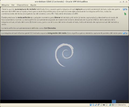Click the USB devices status icon
The width and height of the screenshot is (129, 107).
96,105
